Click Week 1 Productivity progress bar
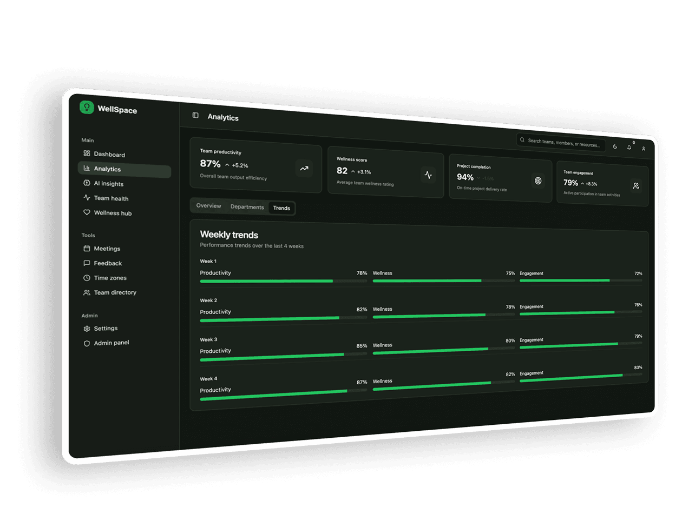682x521 pixels. pos(284,281)
